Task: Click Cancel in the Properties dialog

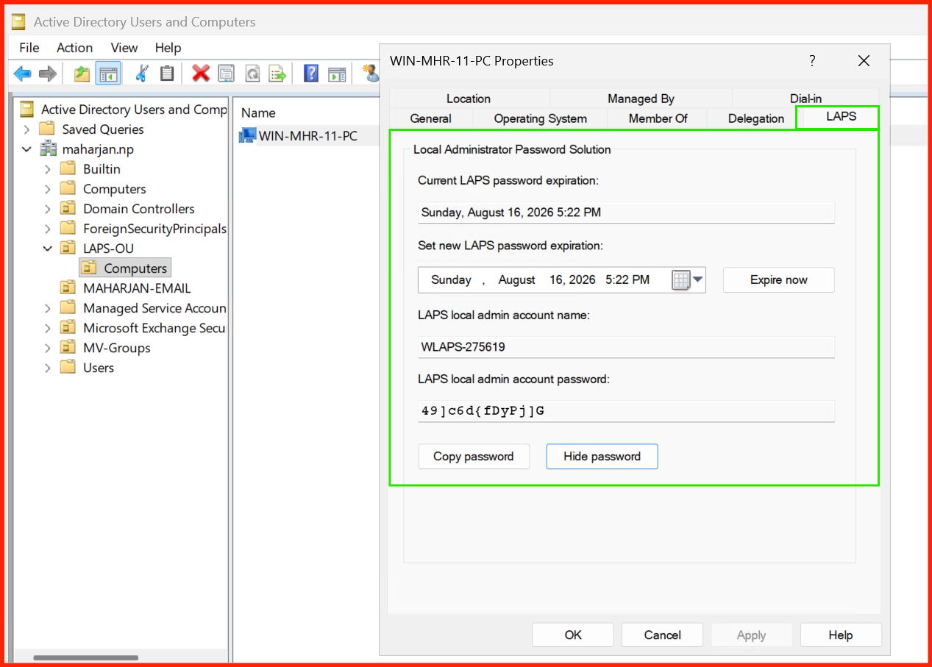Action: point(662,635)
